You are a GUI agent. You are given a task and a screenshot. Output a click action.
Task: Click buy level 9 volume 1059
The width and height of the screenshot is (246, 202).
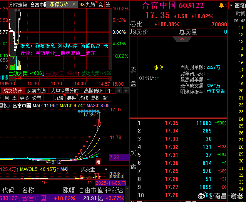pyautogui.click(x=206, y=187)
